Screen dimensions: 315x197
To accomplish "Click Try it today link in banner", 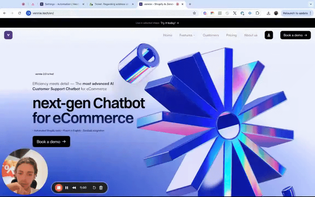I will coord(170,23).
